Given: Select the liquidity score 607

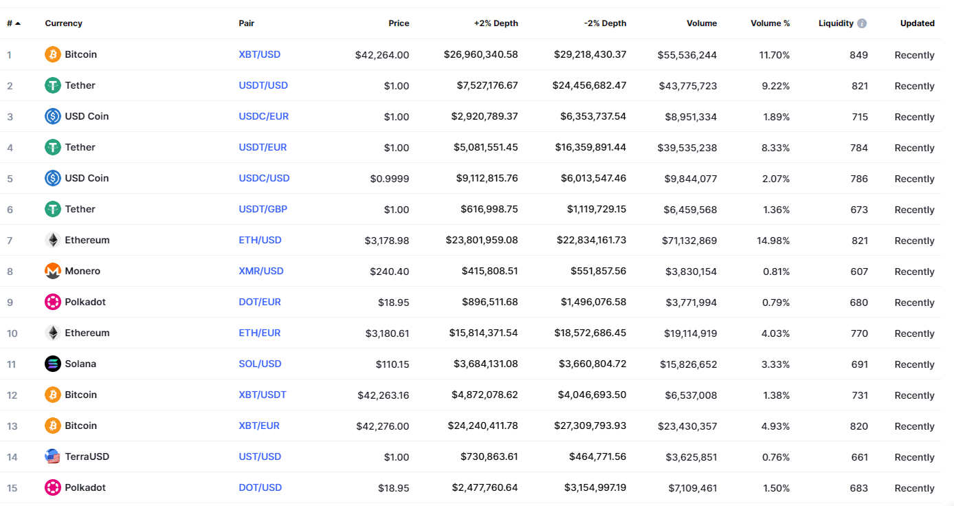Looking at the screenshot, I should [x=859, y=272].
